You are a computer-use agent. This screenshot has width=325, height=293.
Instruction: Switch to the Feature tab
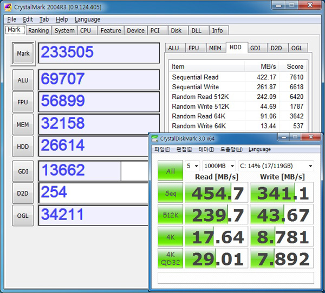pos(110,30)
